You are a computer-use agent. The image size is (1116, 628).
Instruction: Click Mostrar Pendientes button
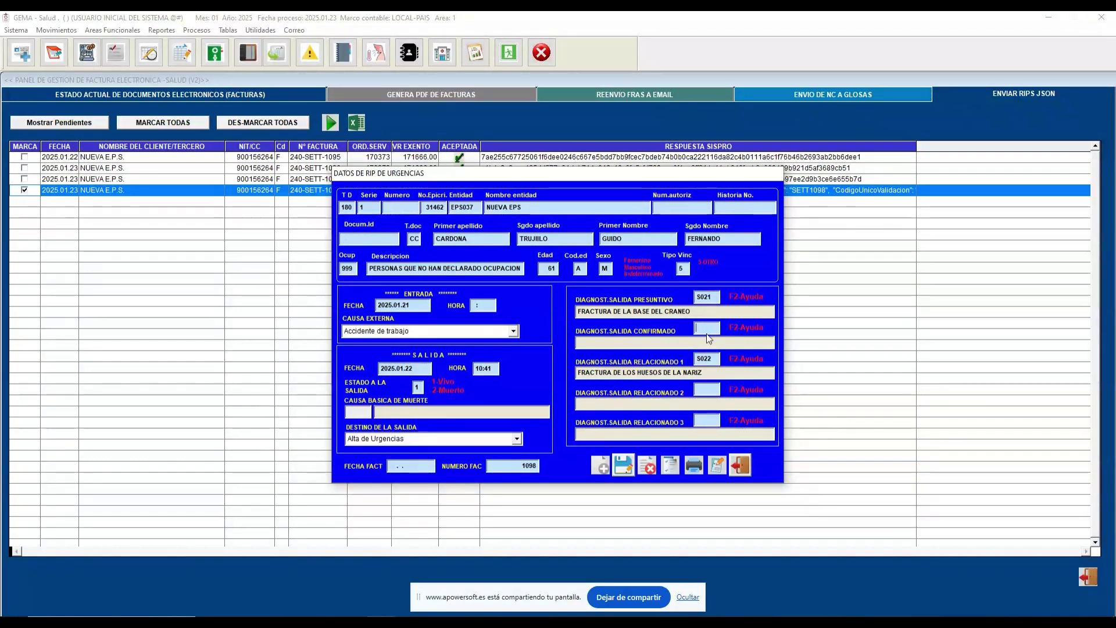(59, 123)
